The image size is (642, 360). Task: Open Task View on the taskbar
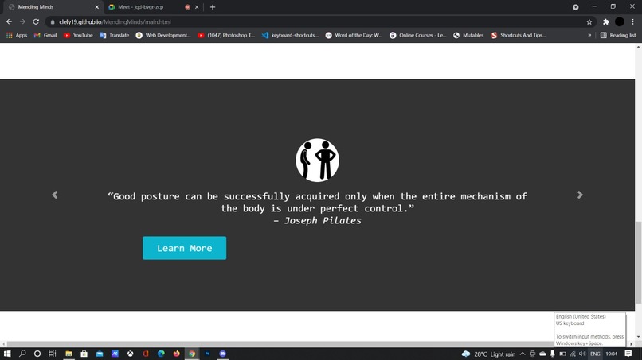pyautogui.click(x=53, y=354)
